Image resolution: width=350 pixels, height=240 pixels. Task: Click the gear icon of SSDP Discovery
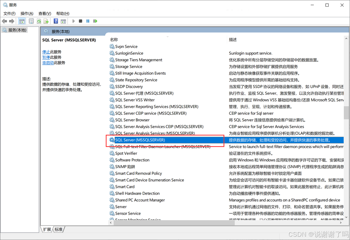click(112, 87)
